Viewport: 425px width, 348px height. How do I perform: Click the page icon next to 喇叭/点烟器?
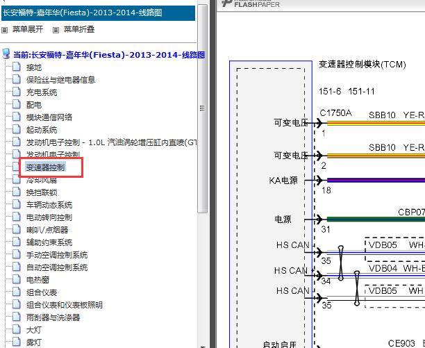pos(17,229)
